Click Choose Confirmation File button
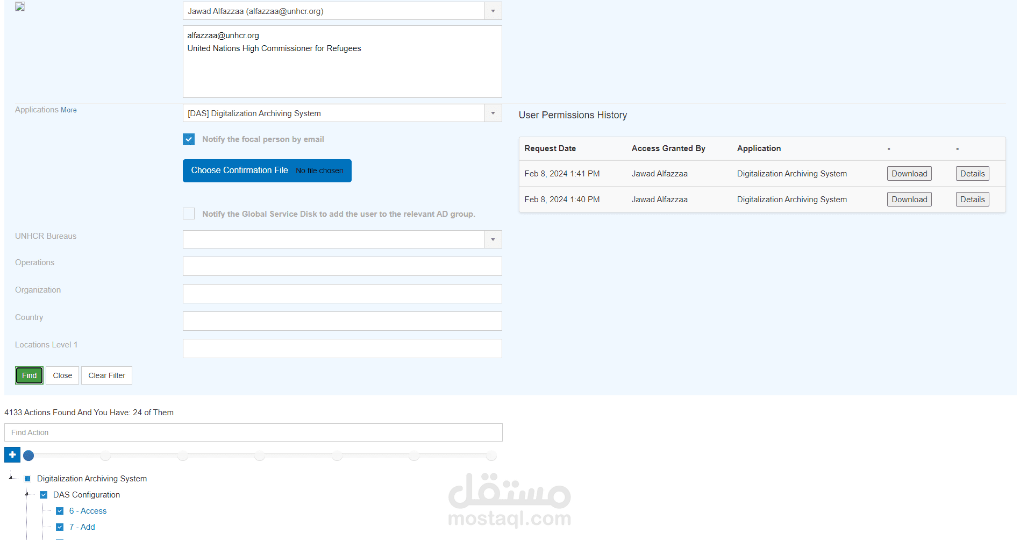This screenshot has width=1020, height=540. point(267,170)
